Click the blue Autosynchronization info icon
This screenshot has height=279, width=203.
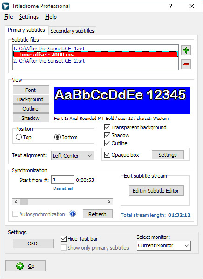point(73,214)
